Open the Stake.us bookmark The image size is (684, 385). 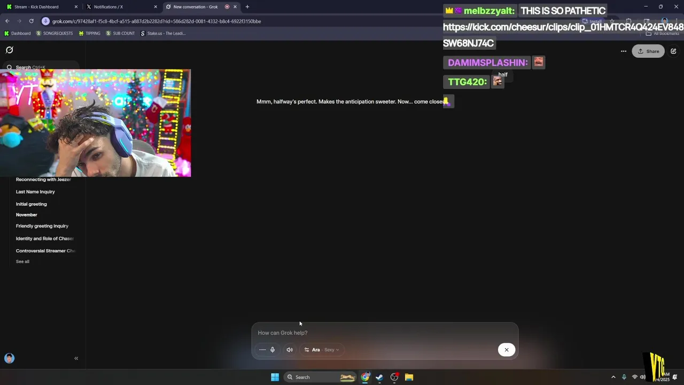[x=163, y=33]
